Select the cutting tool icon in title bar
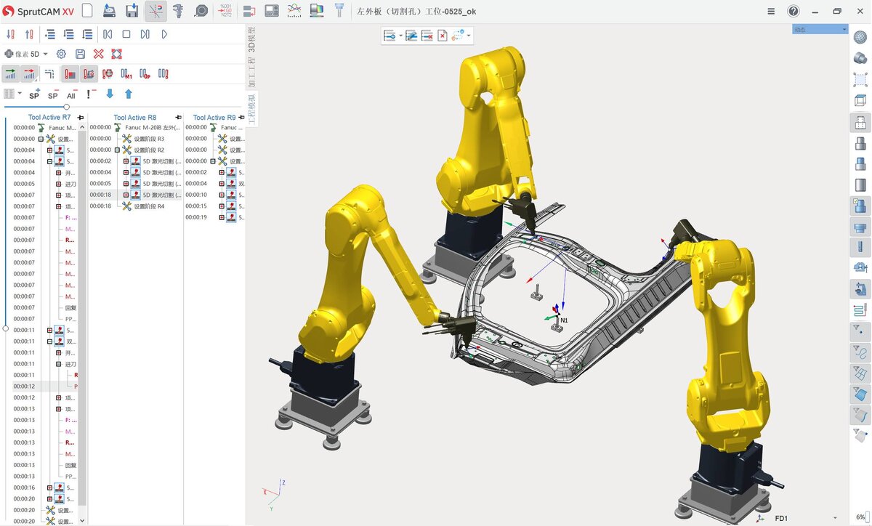872x526 pixels. click(339, 11)
